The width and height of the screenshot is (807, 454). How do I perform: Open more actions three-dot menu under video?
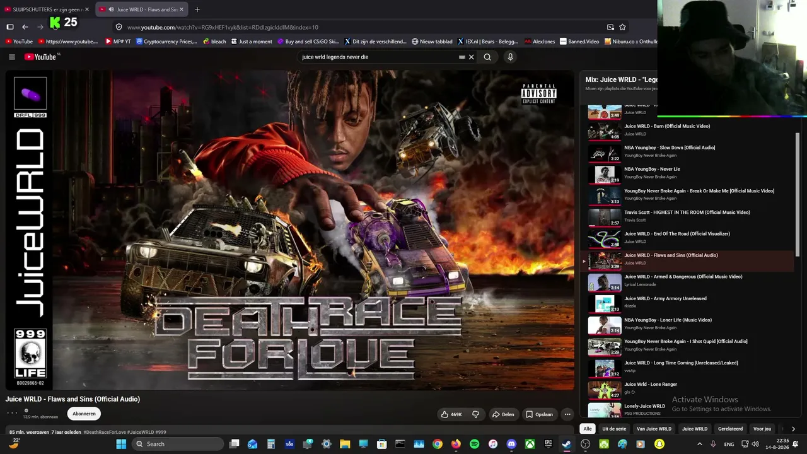(567, 414)
